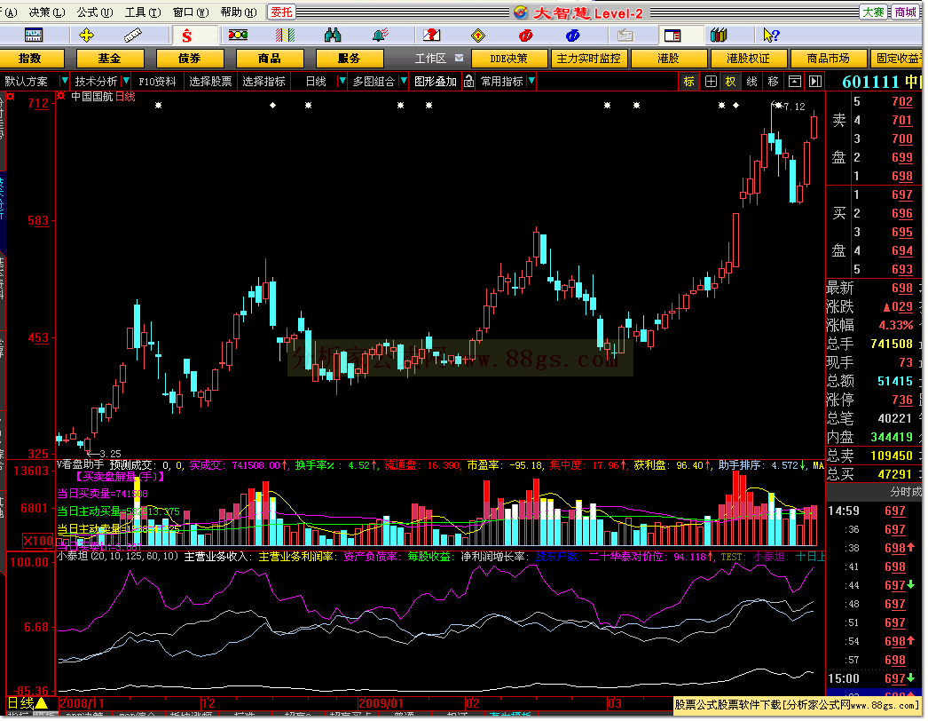Click the 选择指标 button
This screenshot has width=928, height=721.
coord(264,81)
